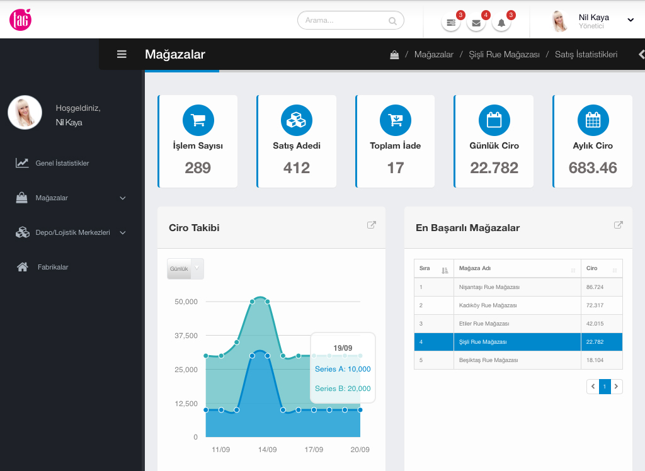
Task: Open the bell notifications icon
Action: (501, 23)
